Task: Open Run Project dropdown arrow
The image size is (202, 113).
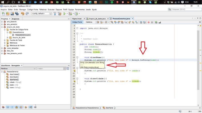Action: pyautogui.click(x=67, y=14)
